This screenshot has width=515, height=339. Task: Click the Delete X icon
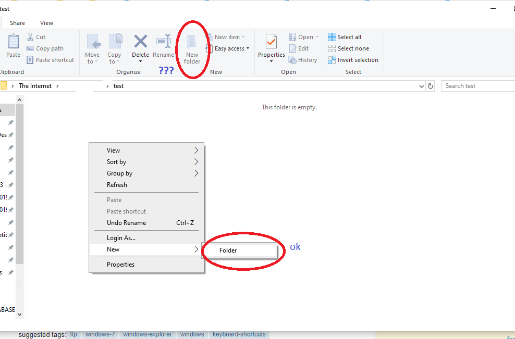pos(140,41)
